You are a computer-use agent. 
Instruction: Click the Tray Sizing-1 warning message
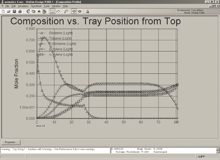coord(48,149)
